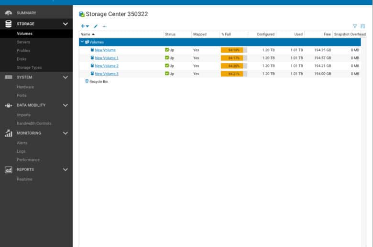Click the Snapshot Overhead column header
This screenshot has width=373, height=247.
coord(350,34)
